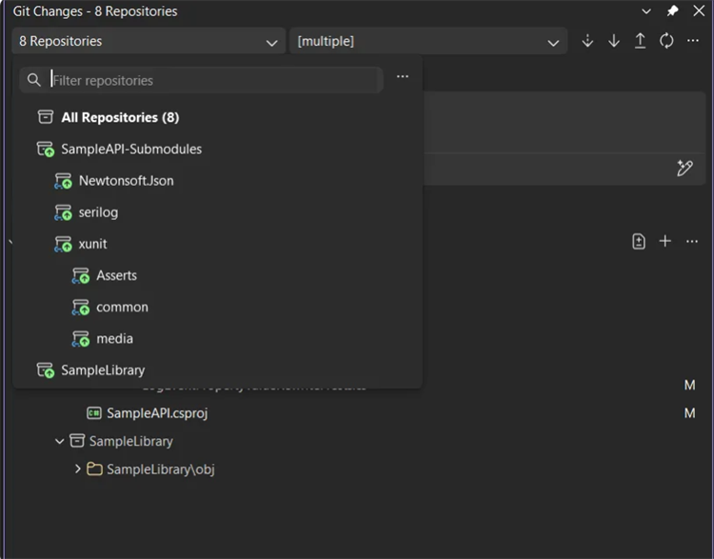Click the M status of SampleAPI.csproj
714x559 pixels.
pyautogui.click(x=689, y=413)
